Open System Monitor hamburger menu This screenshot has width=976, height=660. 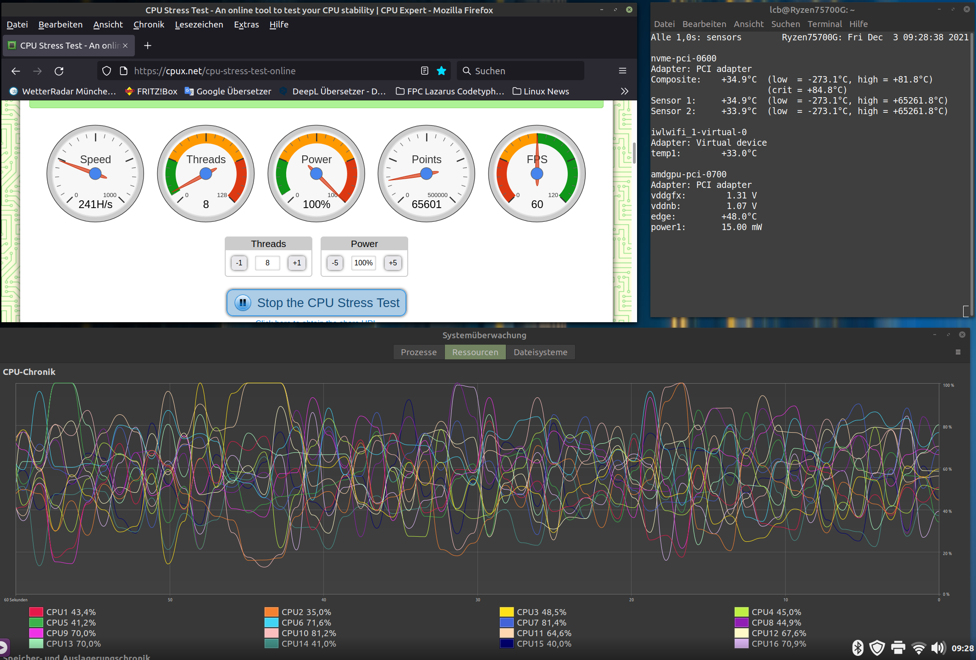[x=958, y=352]
